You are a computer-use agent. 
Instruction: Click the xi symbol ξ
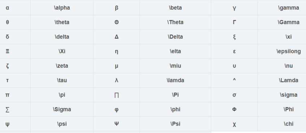[x=234, y=37]
